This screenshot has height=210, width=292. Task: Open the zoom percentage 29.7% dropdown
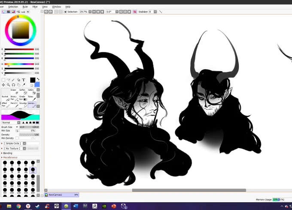[x=90, y=12]
